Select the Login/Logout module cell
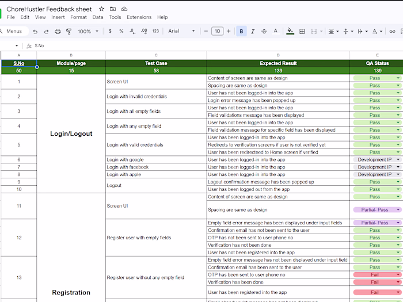Viewport: 403px width, 302px height. [71, 133]
